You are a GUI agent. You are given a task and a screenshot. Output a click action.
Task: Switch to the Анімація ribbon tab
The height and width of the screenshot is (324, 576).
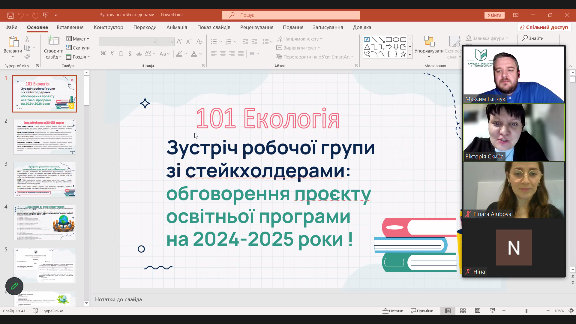[x=177, y=27]
